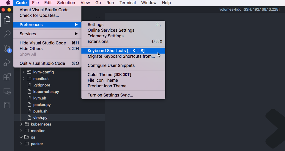
Task: Click the explorer more actions ellipsis
Action: coord(98,18)
